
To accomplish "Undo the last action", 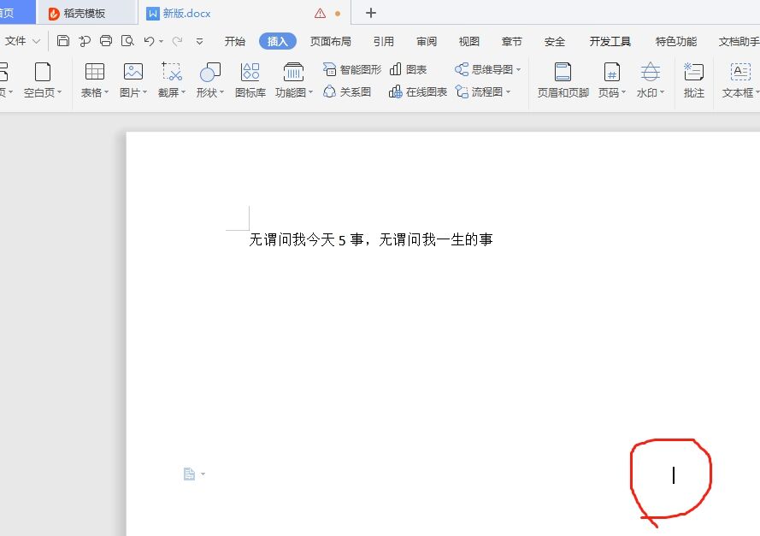I will click(147, 40).
